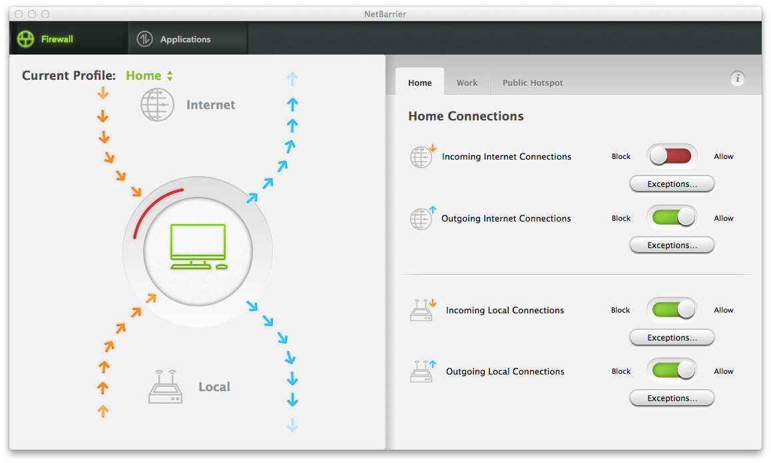Image resolution: width=771 pixels, height=463 pixels.
Task: Click the Internet globe icon in diagram
Action: click(157, 104)
